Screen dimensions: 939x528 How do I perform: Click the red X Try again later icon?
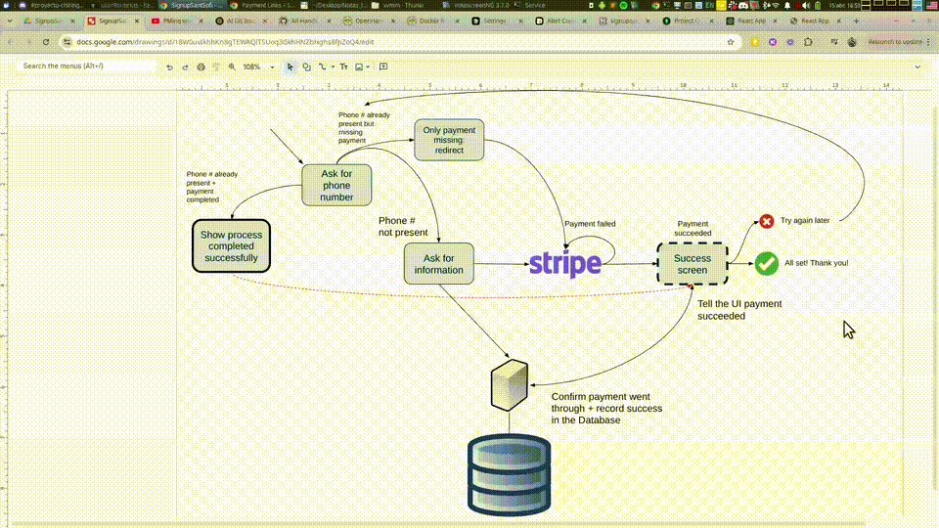(767, 222)
